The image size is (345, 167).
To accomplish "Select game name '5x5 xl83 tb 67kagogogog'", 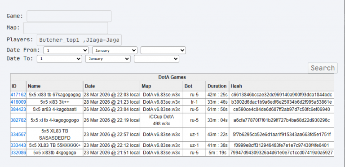I will point(54,95).
